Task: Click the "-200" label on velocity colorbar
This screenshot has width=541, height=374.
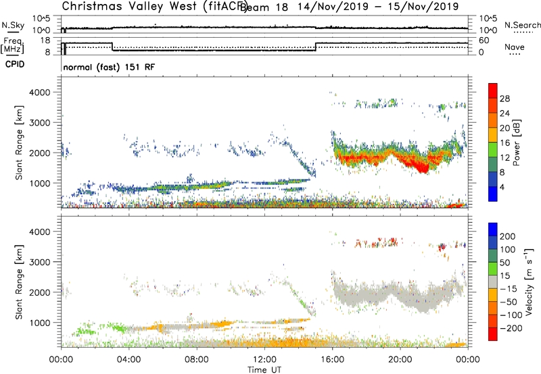Action: (511, 328)
